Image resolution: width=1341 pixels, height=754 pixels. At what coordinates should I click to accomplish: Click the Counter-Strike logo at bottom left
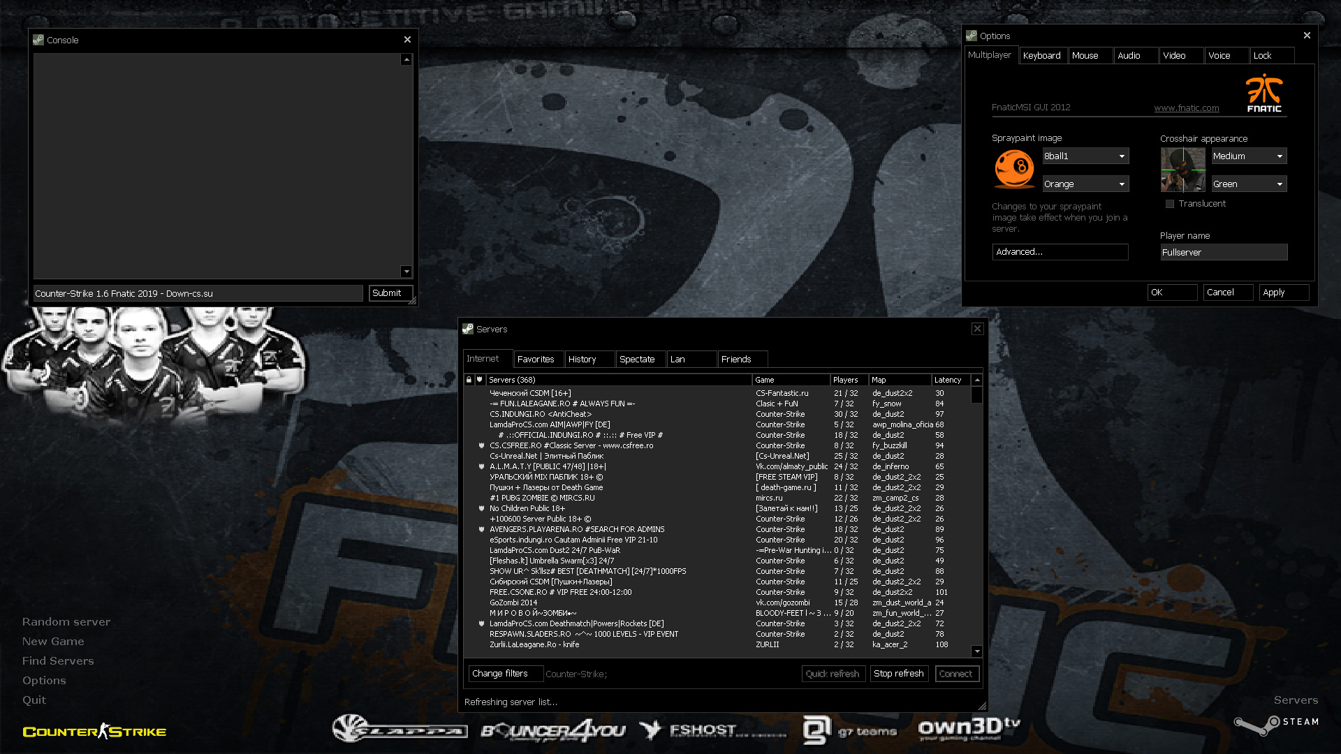(94, 731)
